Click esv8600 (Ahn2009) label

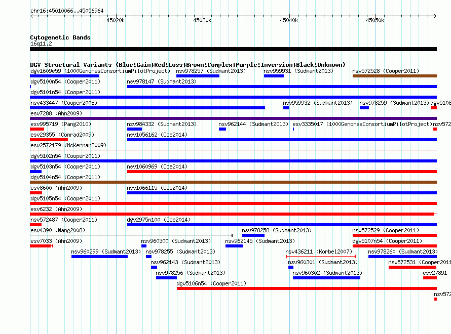tap(56, 188)
